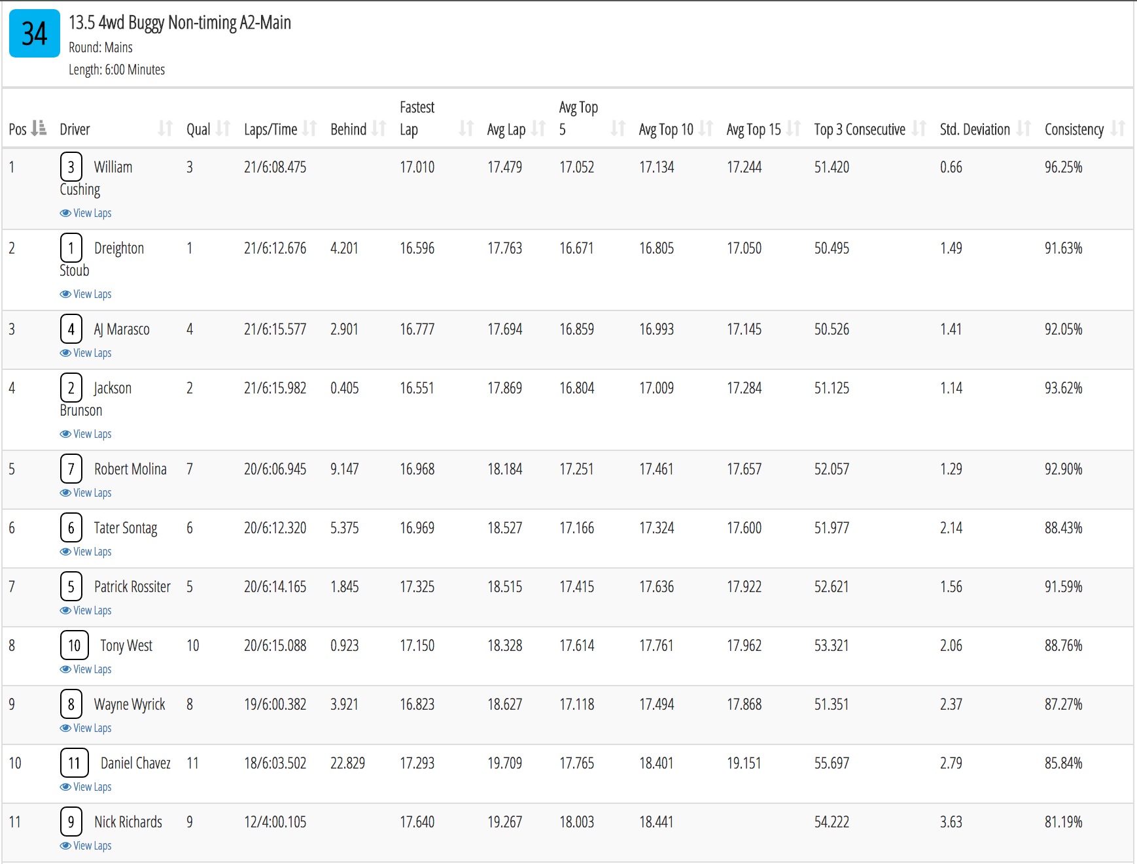Open View Laps for Patrick Rossiter
Viewport: 1137px width, 864px height.
(x=86, y=610)
